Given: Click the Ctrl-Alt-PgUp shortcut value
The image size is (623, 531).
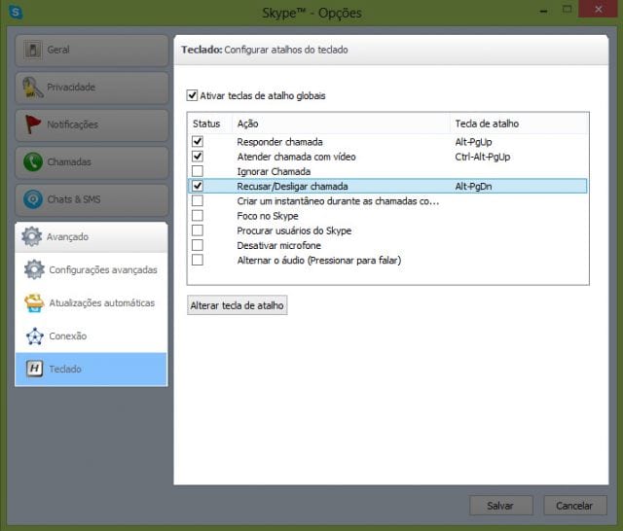Looking at the screenshot, I should click(483, 157).
